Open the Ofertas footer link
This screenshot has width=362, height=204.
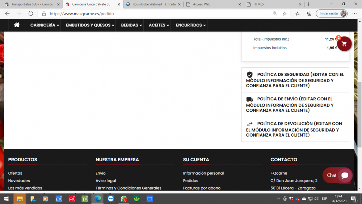click(x=15, y=173)
